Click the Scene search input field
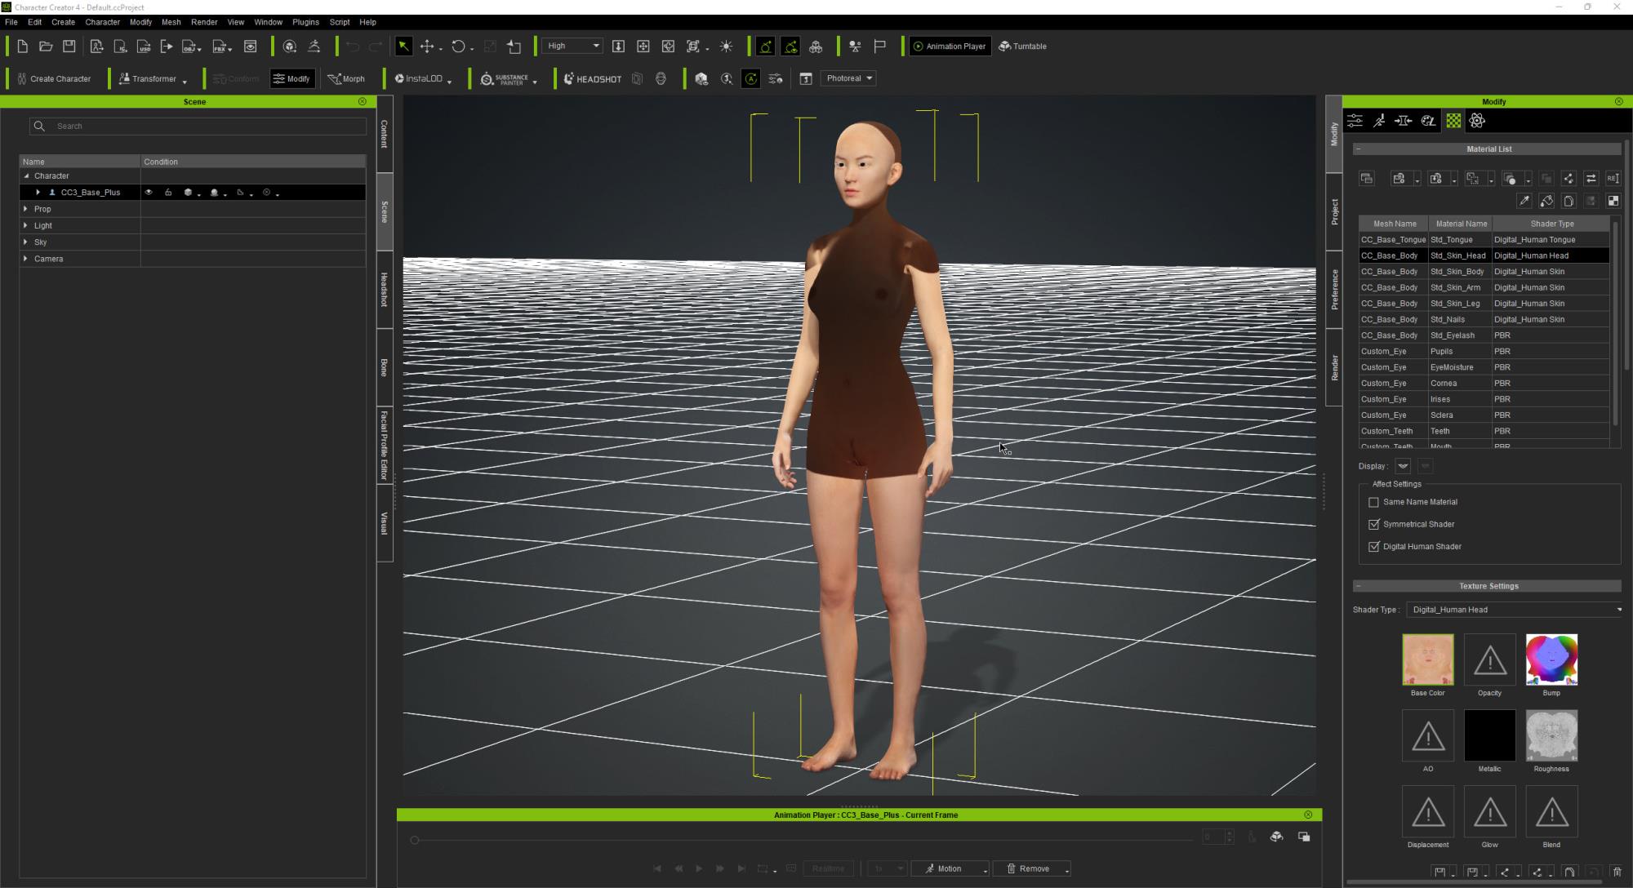 point(198,127)
